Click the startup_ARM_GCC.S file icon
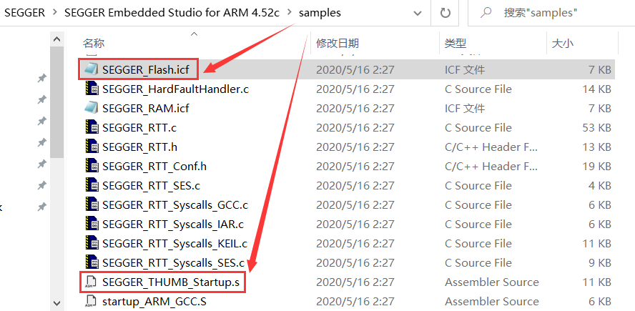635x311 pixels. pos(91,301)
